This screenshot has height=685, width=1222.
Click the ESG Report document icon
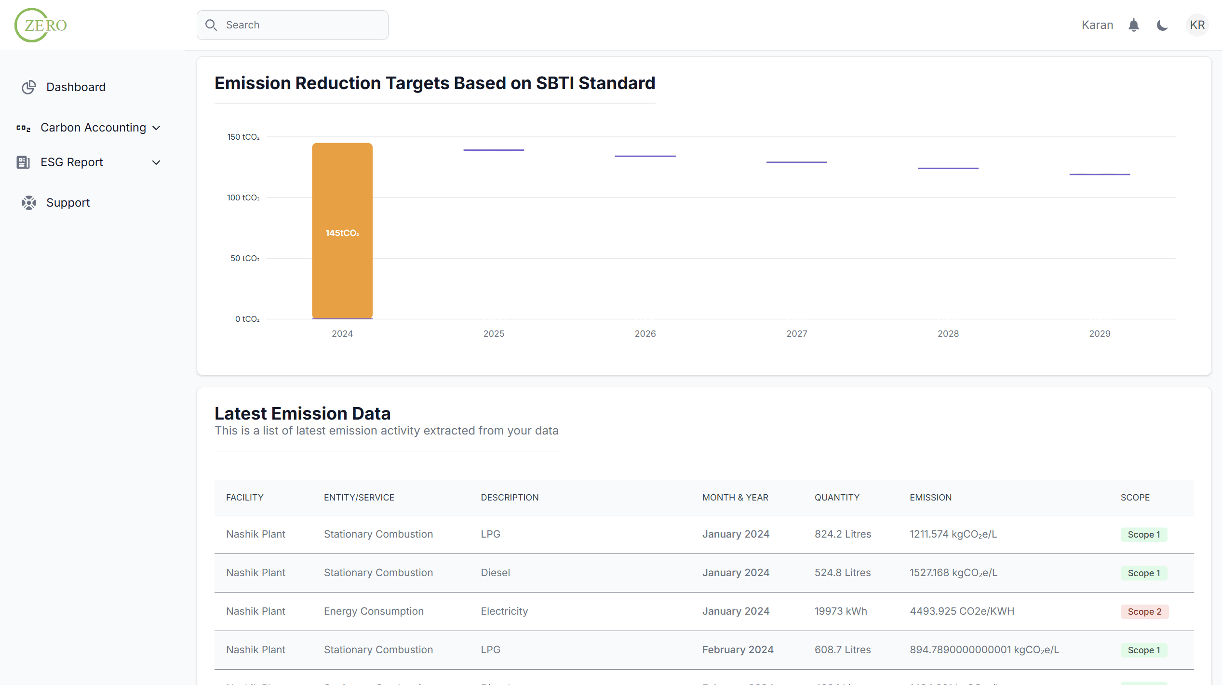point(23,162)
